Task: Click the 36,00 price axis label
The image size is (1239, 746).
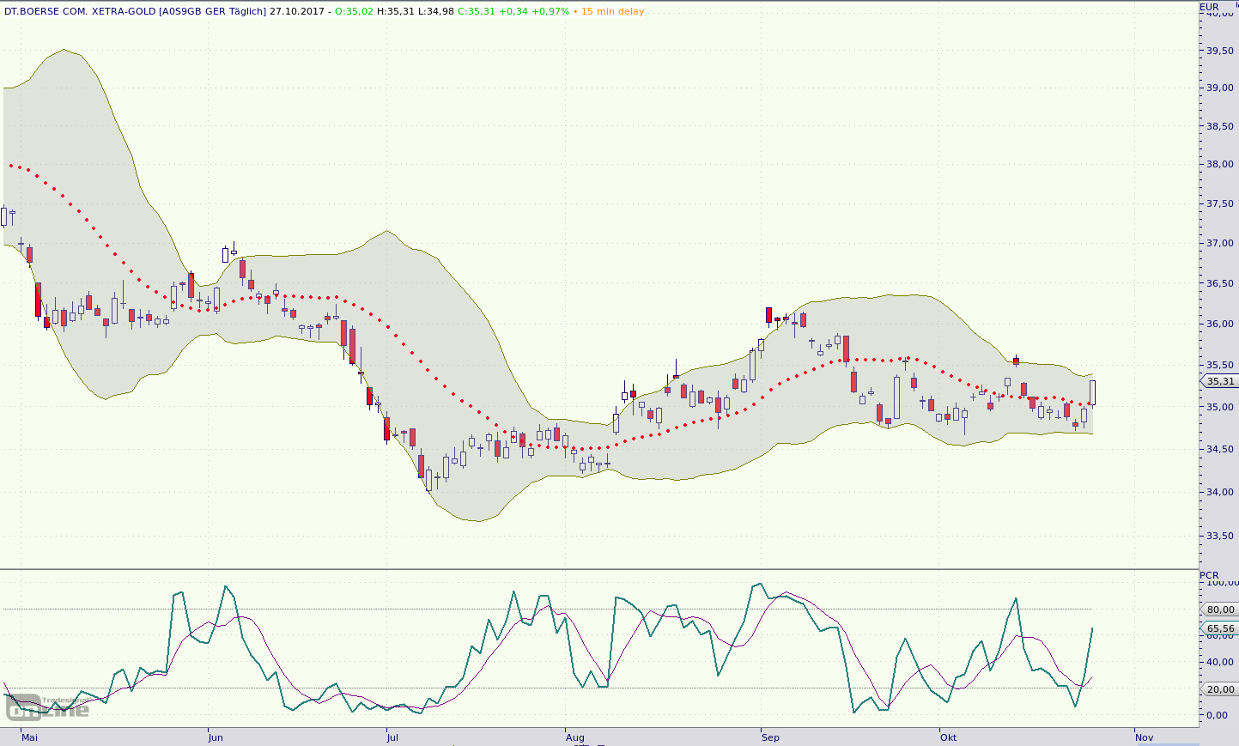Action: 1220,324
